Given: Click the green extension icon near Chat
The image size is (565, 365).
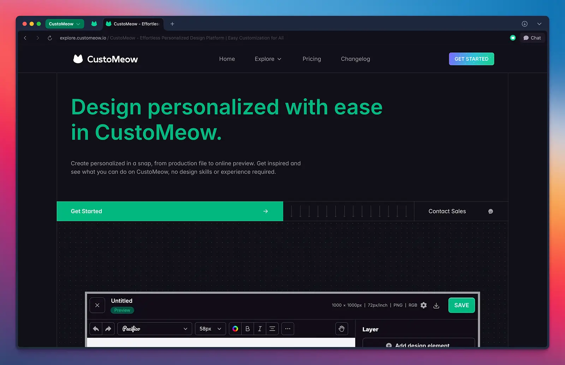Looking at the screenshot, I should (513, 38).
